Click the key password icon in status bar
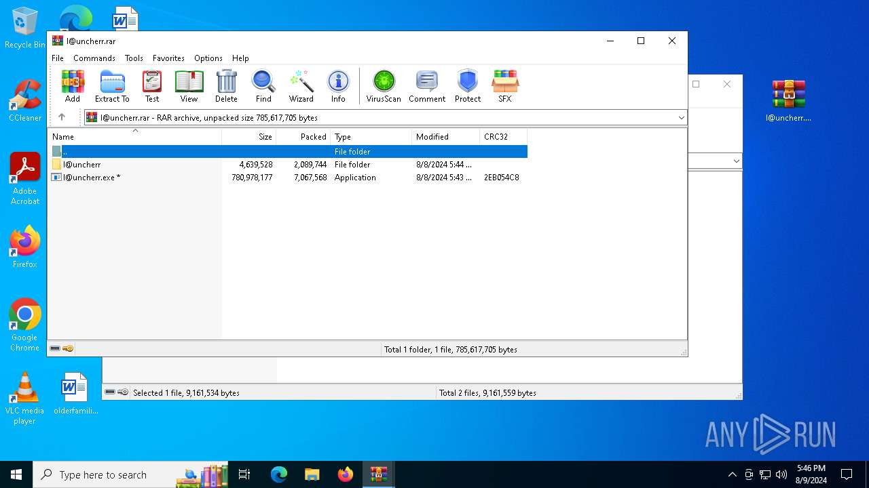The height and width of the screenshot is (488, 869). pyautogui.click(x=68, y=348)
